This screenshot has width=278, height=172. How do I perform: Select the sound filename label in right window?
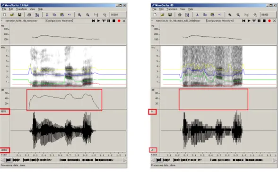pos(178,21)
